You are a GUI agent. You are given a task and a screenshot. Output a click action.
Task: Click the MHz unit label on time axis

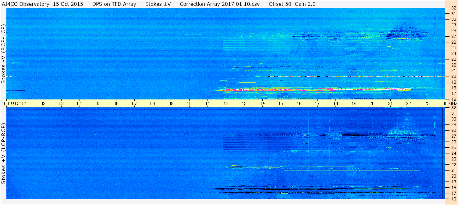point(453,103)
